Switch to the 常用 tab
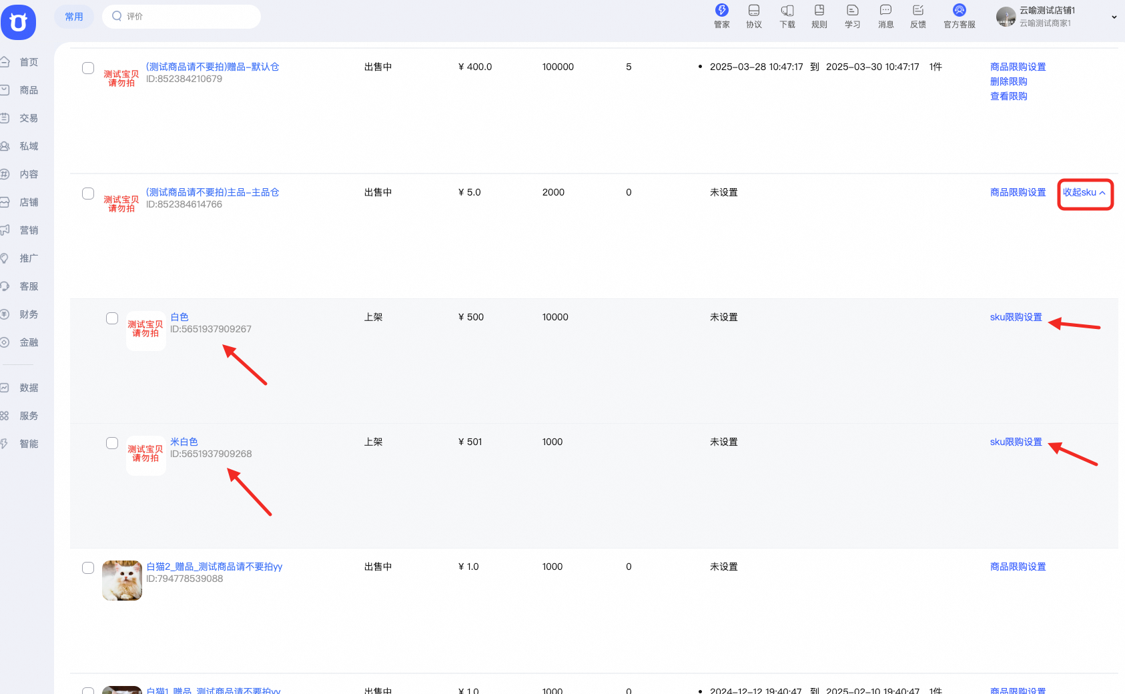This screenshot has width=1125, height=694. 74,17
